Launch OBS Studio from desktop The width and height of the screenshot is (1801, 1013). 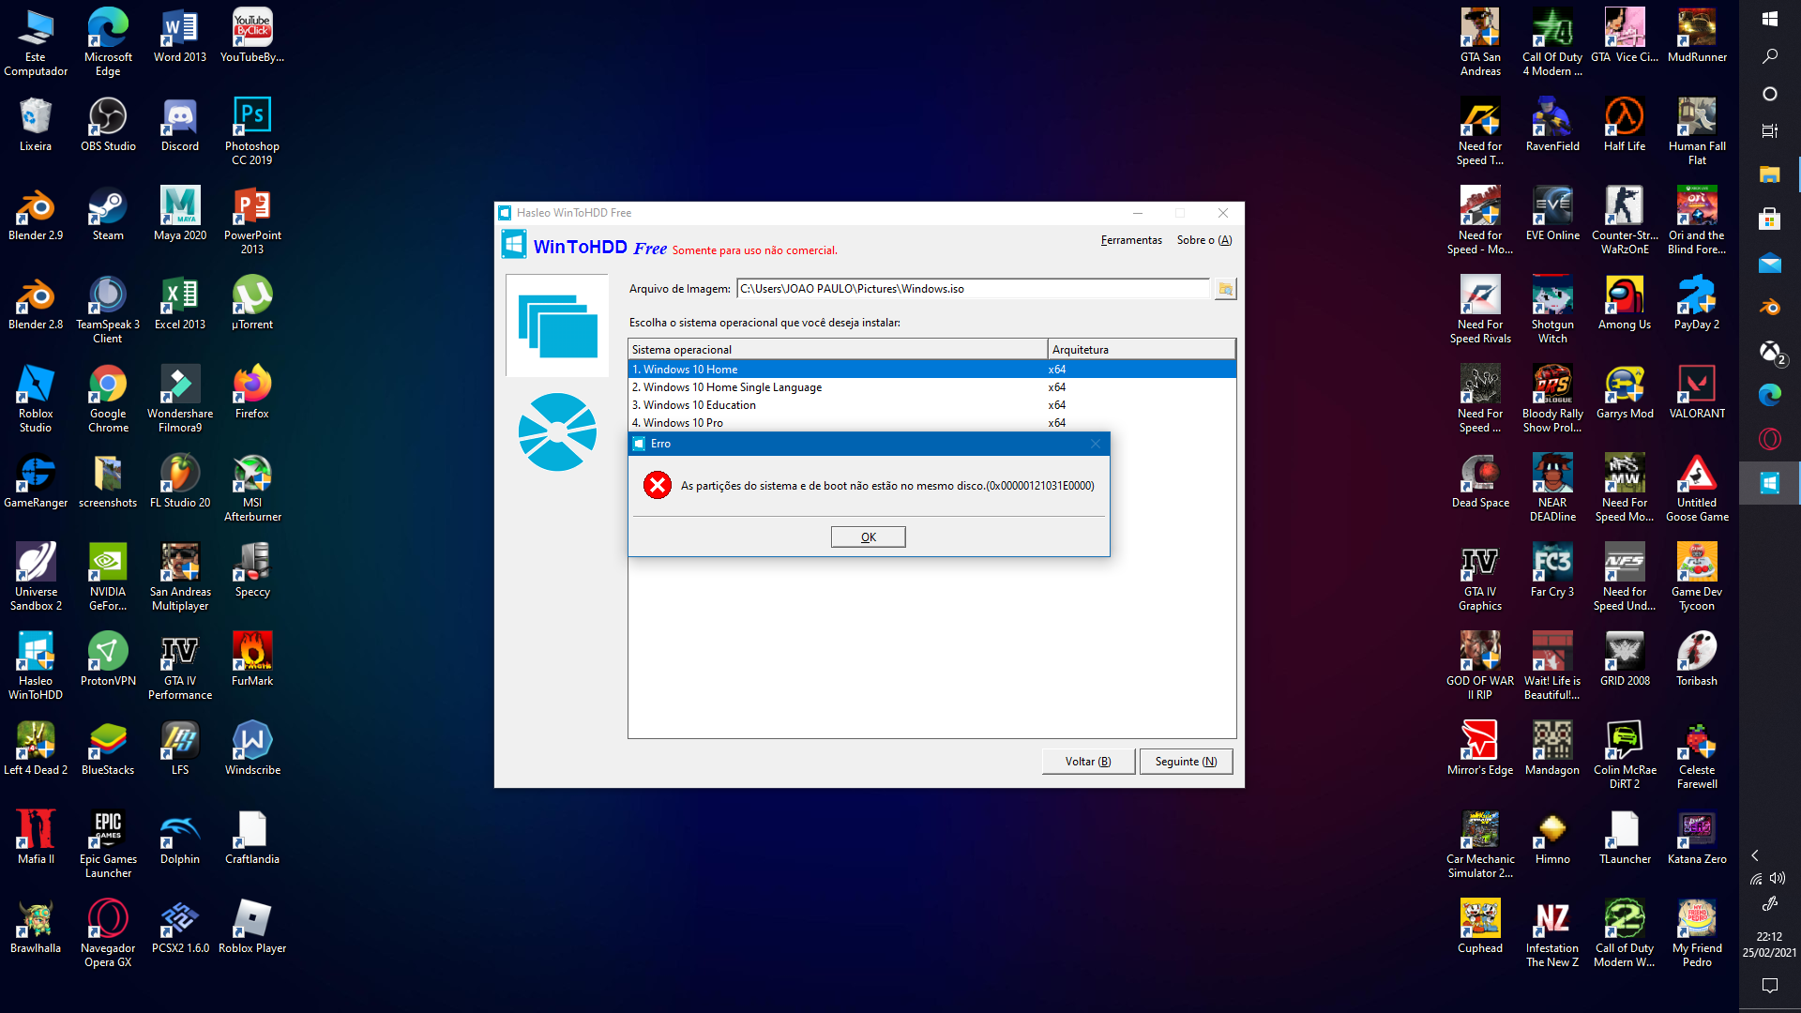coord(108,126)
